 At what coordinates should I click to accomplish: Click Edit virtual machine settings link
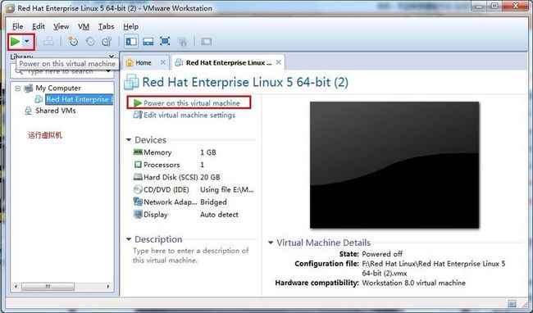click(189, 115)
